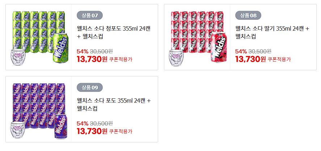Viewport: 321px width, 151px height.
Task: Open the green grape Welch's product image
Action: [39, 37]
